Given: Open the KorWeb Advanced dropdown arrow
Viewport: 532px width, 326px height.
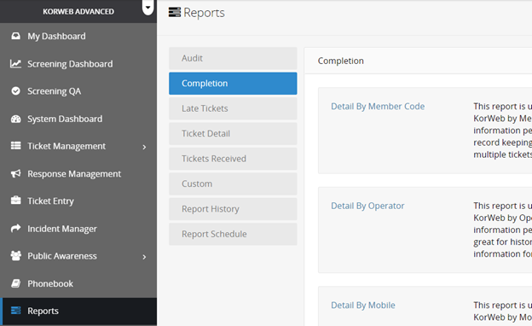Looking at the screenshot, I should coord(148,8).
